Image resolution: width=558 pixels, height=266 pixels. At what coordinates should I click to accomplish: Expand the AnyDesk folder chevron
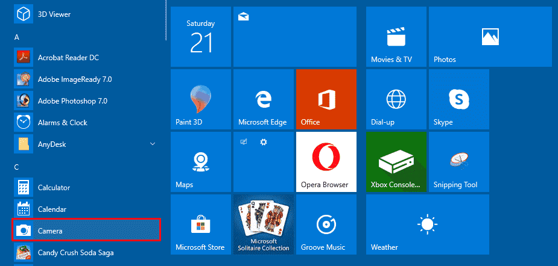(x=153, y=144)
